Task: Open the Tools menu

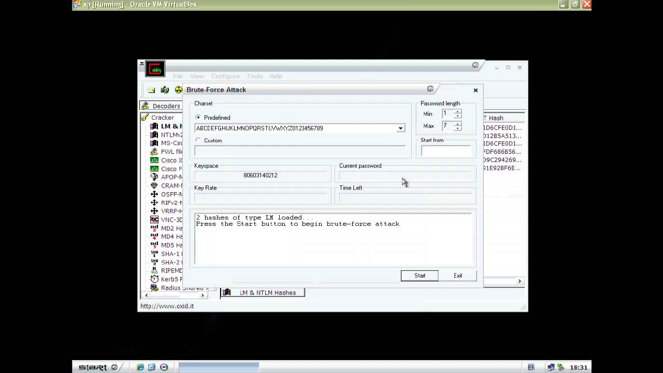Action: point(254,76)
